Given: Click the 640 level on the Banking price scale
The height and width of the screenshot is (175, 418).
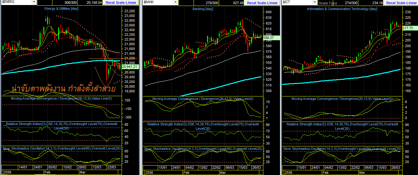Looking at the screenshot, I should tap(269, 12).
